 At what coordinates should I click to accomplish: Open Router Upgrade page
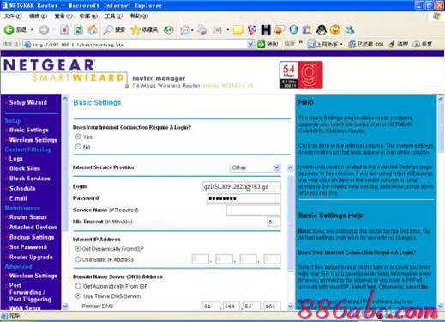click(31, 257)
